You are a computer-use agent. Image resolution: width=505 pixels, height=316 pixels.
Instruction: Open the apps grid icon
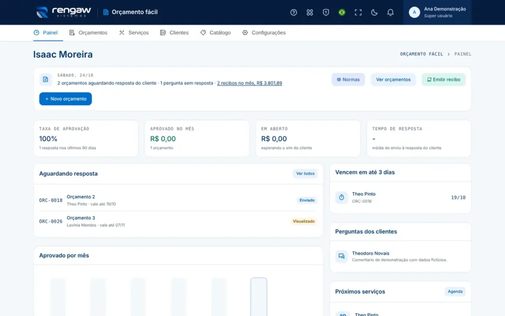coord(310,12)
